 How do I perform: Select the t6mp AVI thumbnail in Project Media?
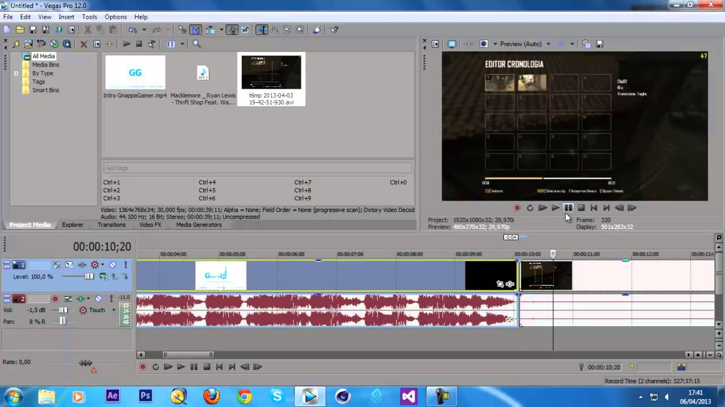[271, 72]
